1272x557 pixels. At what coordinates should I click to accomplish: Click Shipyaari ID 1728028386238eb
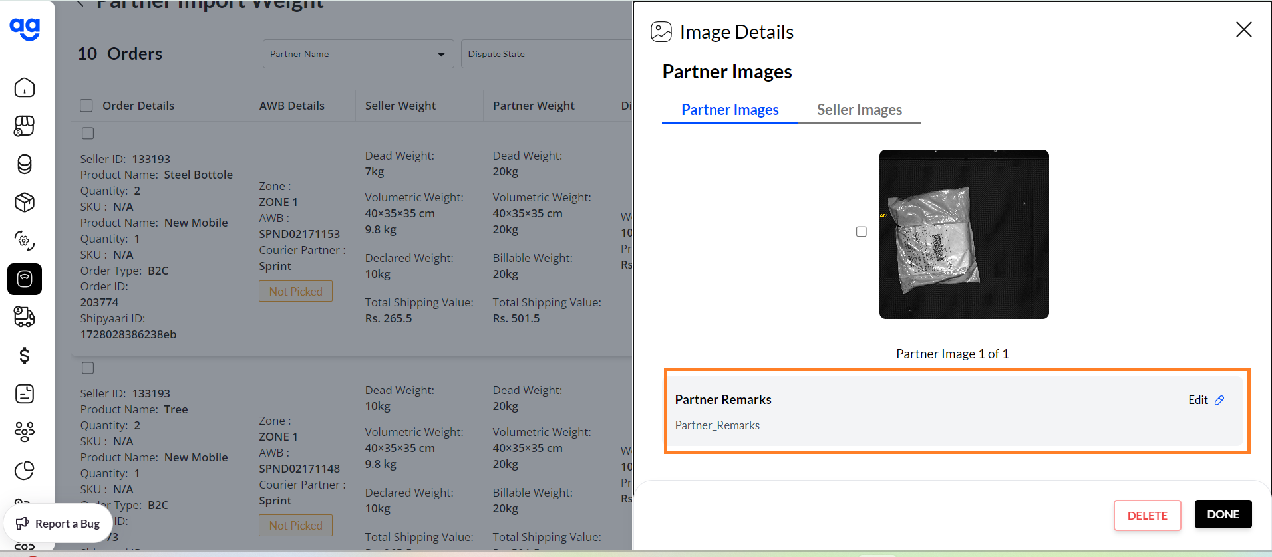(128, 334)
